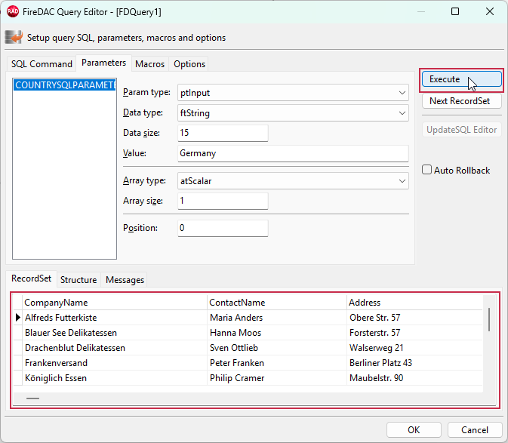This screenshot has height=443, width=508.
Task: Switch to the SQL Command tab
Action: pos(42,64)
